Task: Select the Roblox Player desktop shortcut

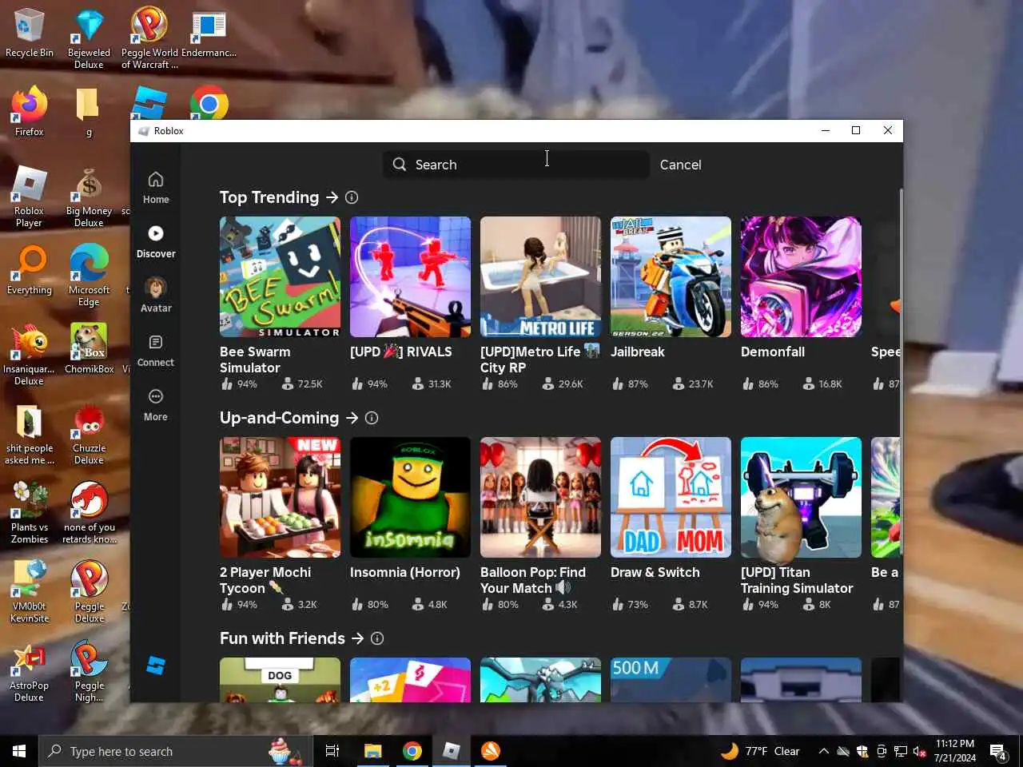Action: (30, 196)
